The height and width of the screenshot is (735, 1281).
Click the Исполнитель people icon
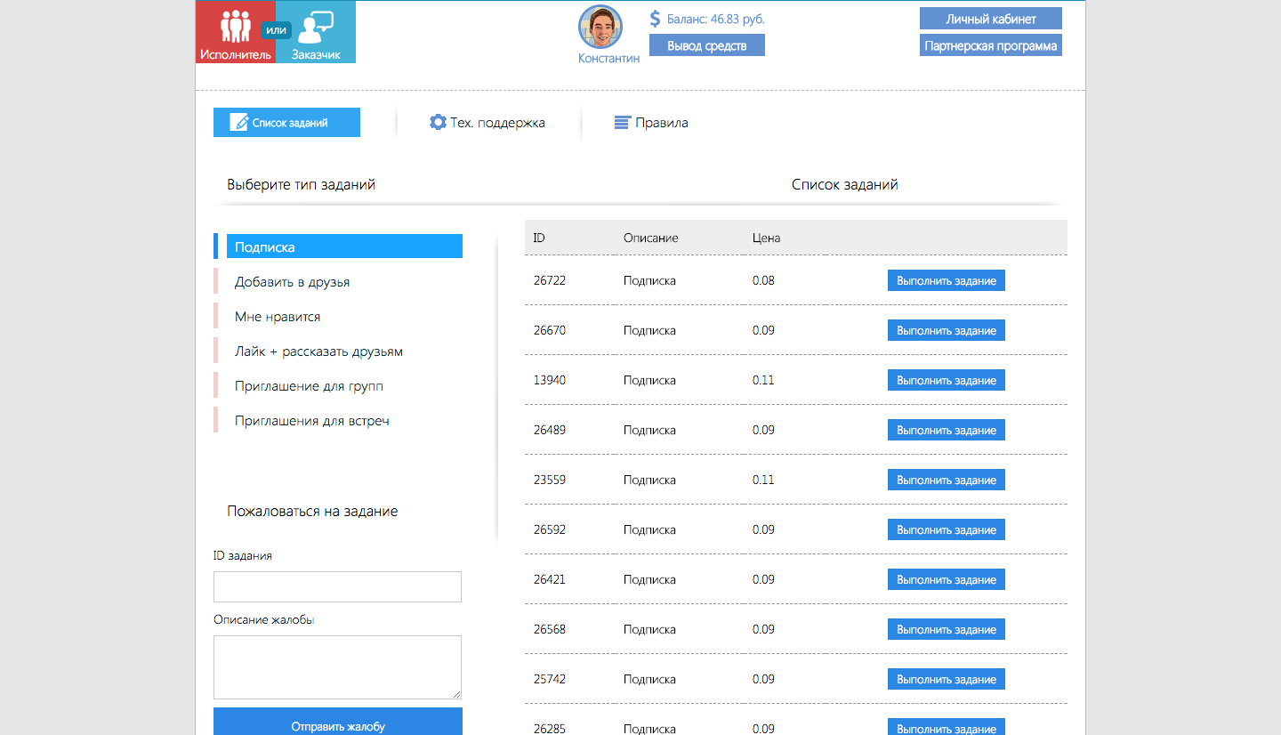(235, 26)
